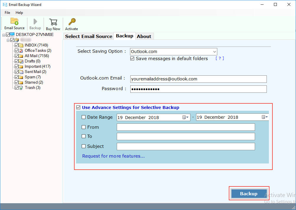
Task: Enable the Subject filter checkbox
Action: 83,146
